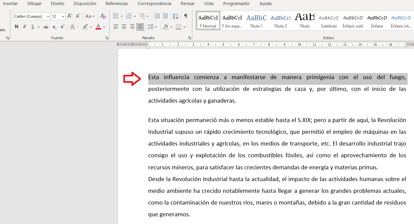Apply the Énfasis intenso style

tap(401, 21)
